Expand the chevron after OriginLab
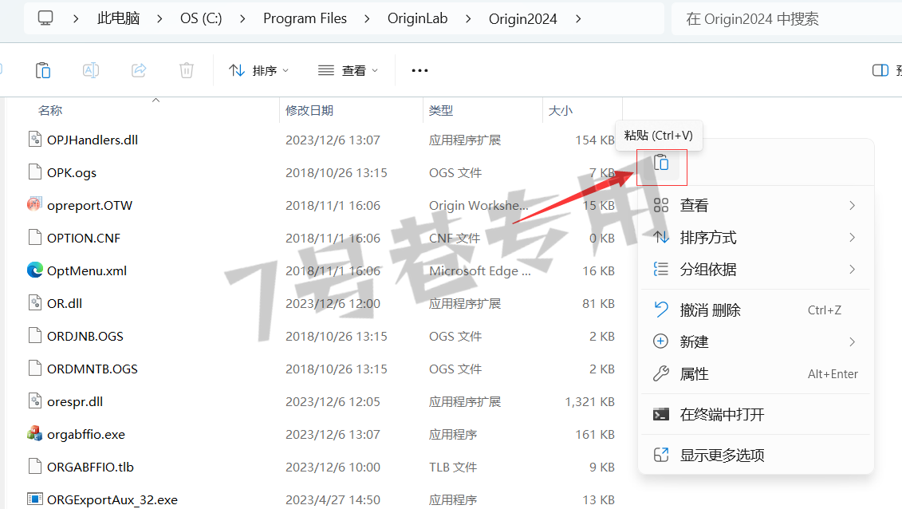 click(468, 19)
